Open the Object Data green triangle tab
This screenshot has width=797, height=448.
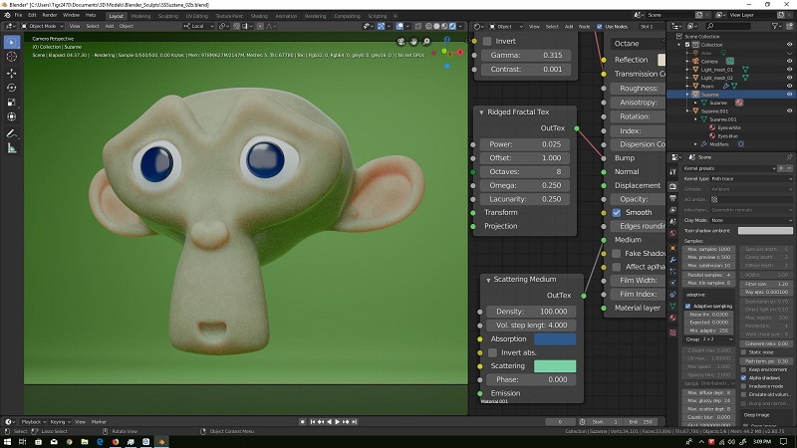pyautogui.click(x=673, y=306)
